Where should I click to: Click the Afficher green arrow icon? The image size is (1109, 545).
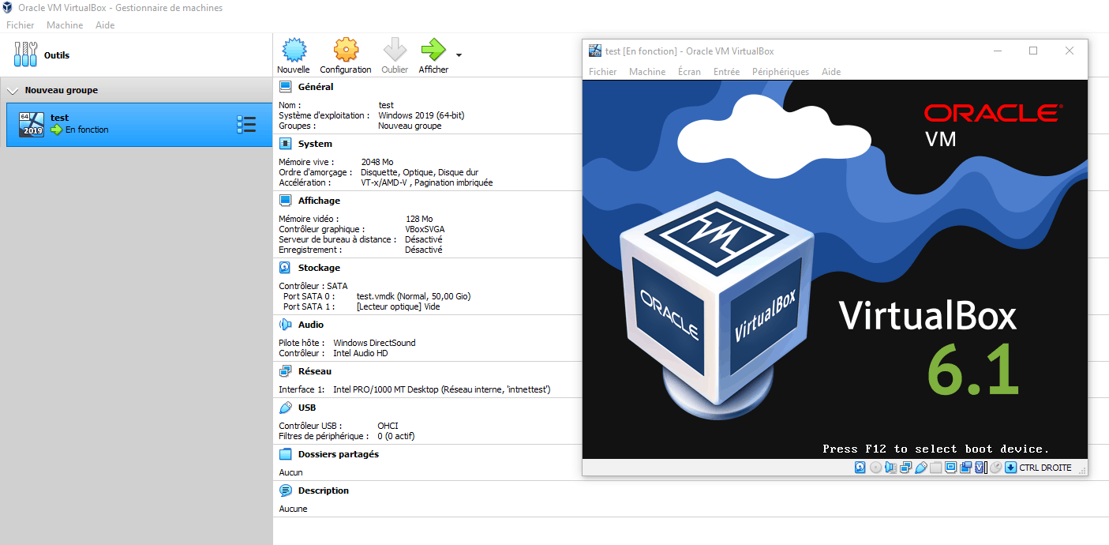tap(433, 50)
